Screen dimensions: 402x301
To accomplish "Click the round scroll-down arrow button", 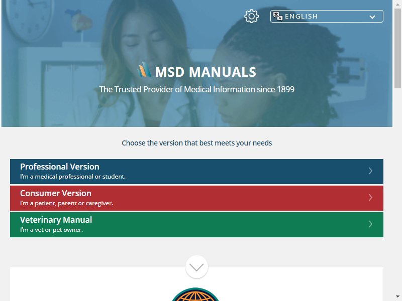I will pos(196,267).
